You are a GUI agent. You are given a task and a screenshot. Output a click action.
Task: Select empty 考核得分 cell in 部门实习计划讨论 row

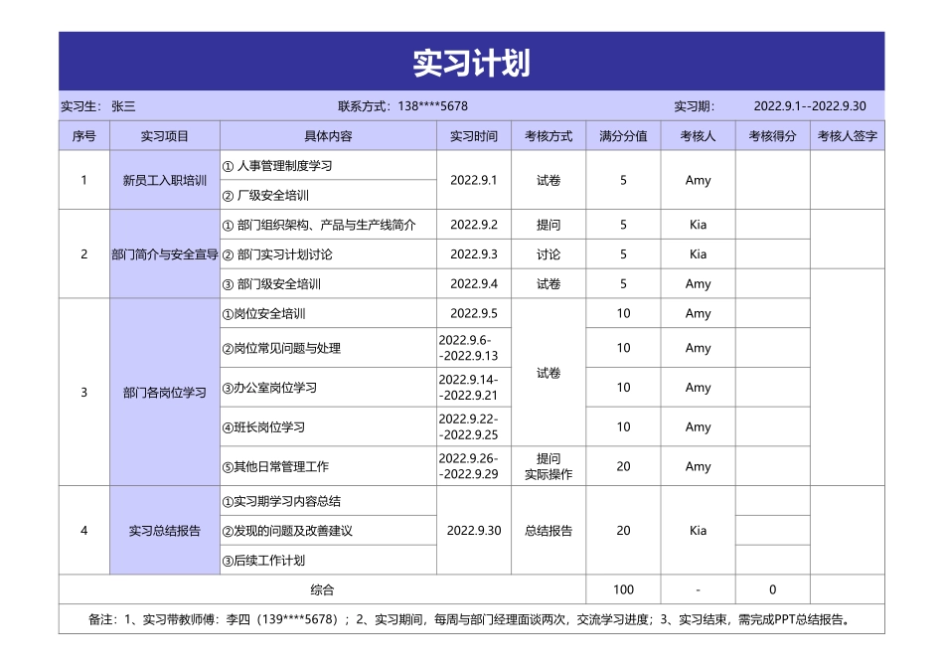pyautogui.click(x=772, y=254)
